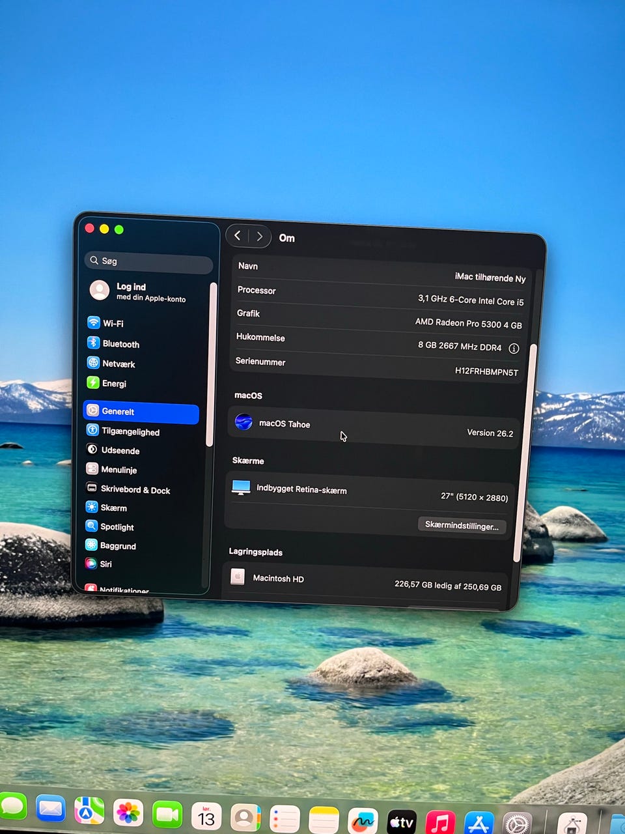Click the Skærmindstillinger… button

coord(462,525)
